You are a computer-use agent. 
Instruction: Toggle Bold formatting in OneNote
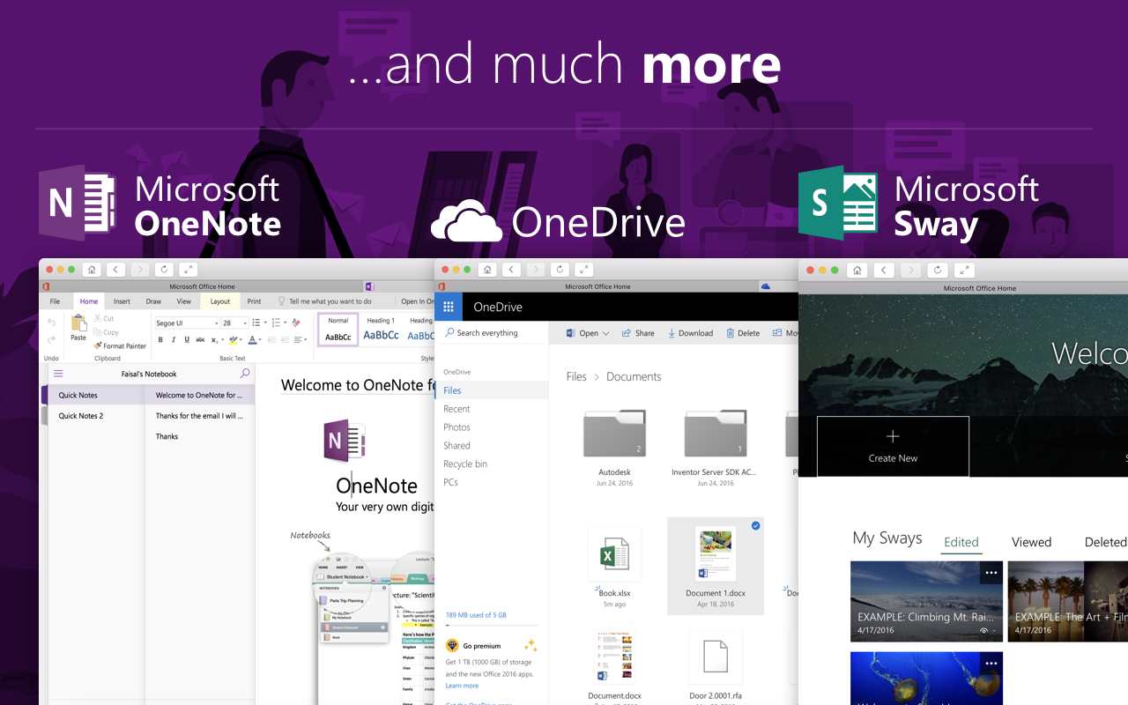tap(160, 340)
